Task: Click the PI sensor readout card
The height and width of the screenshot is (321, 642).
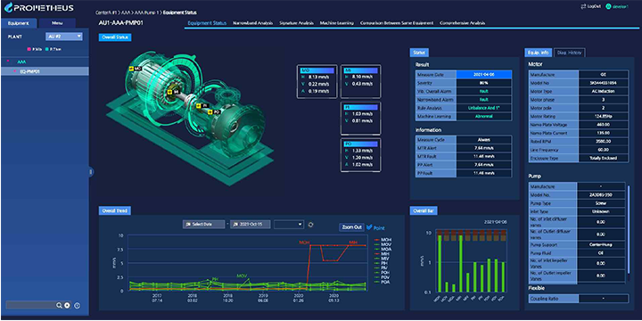Action: (361, 118)
